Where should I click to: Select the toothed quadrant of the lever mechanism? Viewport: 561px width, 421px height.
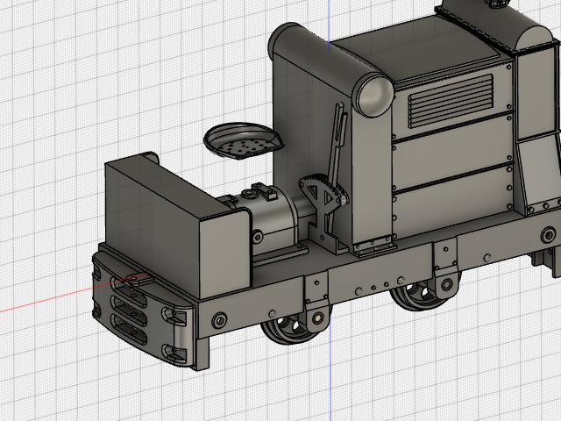coord(322,191)
